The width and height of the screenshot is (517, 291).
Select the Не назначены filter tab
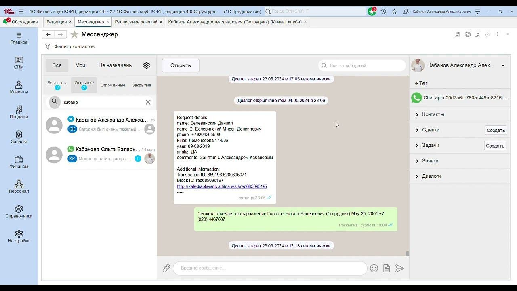[116, 65]
